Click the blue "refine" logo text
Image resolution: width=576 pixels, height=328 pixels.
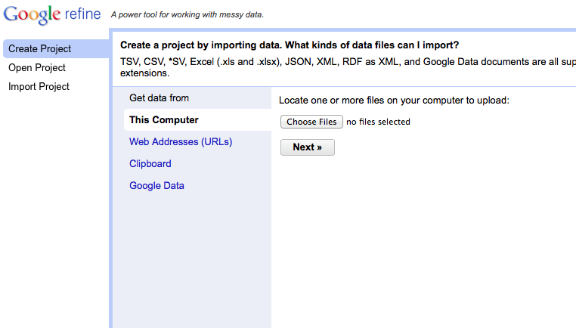pyautogui.click(x=82, y=14)
